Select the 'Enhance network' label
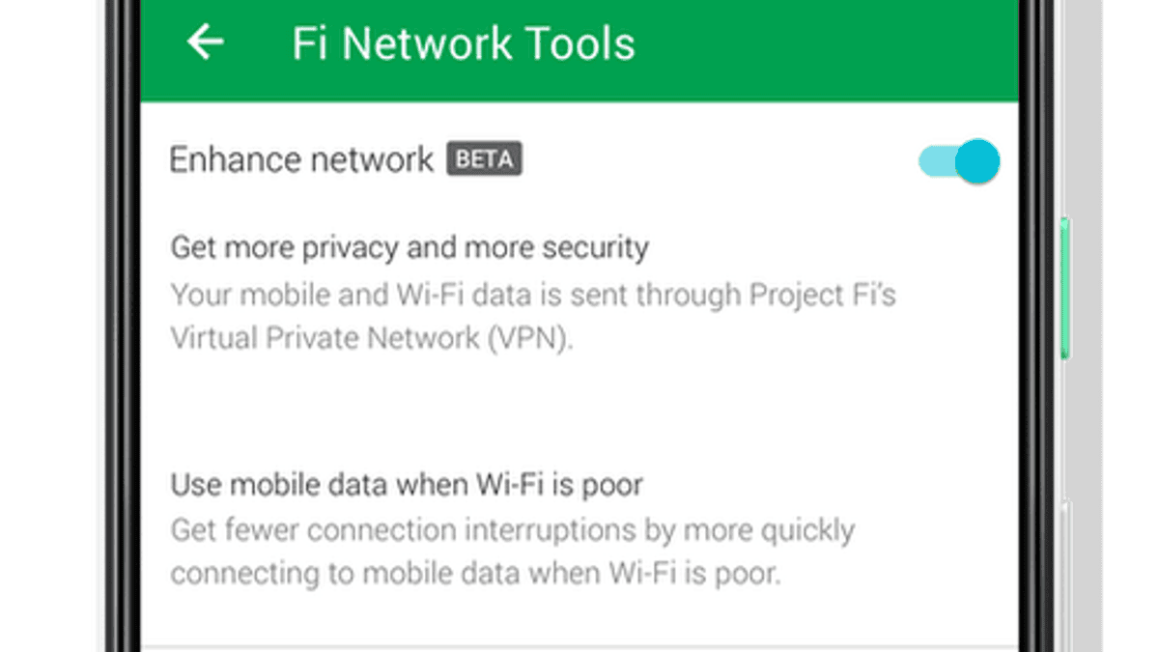Image resolution: width=1159 pixels, height=652 pixels. (301, 159)
